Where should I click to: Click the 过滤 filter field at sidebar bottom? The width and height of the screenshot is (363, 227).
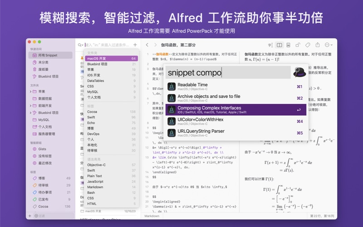(x=54, y=216)
